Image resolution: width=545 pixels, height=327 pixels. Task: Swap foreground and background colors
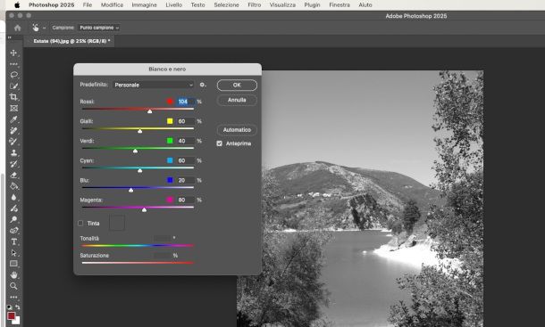pyautogui.click(x=17, y=307)
